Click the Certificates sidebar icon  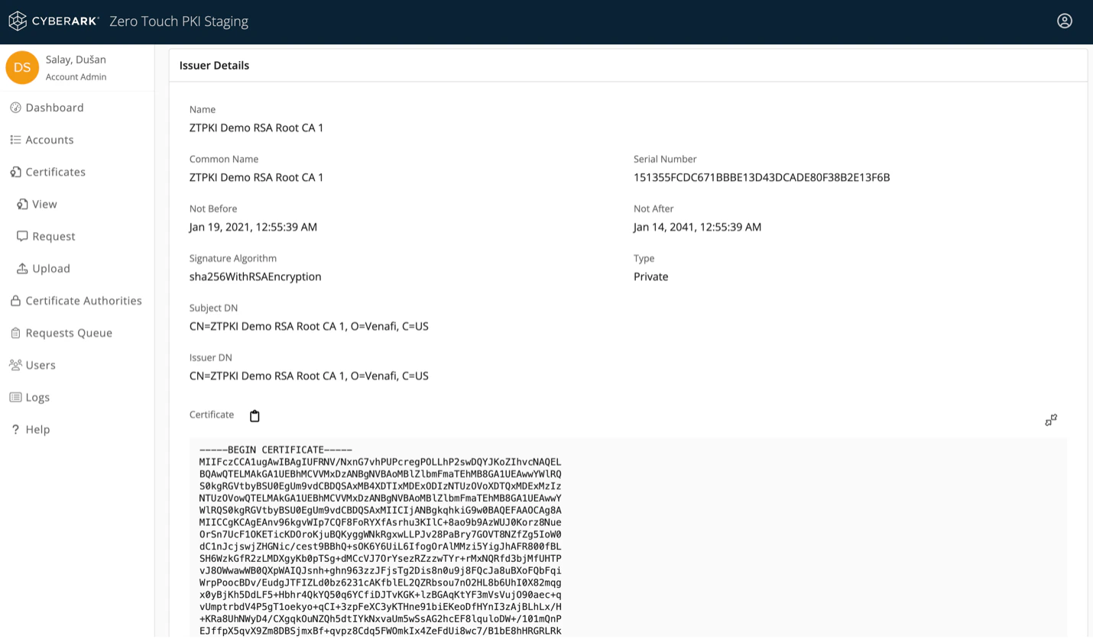point(15,172)
